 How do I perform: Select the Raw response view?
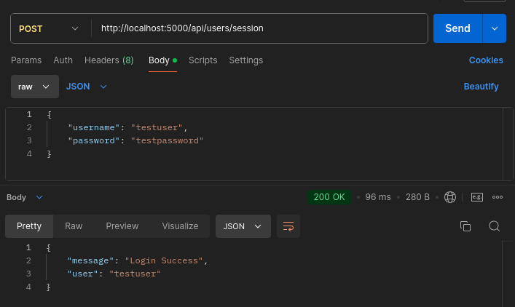[74, 226]
